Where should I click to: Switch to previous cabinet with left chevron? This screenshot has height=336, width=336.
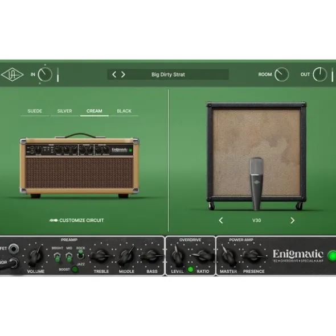221,221
